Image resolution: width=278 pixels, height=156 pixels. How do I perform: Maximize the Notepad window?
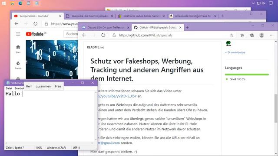tap(83, 83)
